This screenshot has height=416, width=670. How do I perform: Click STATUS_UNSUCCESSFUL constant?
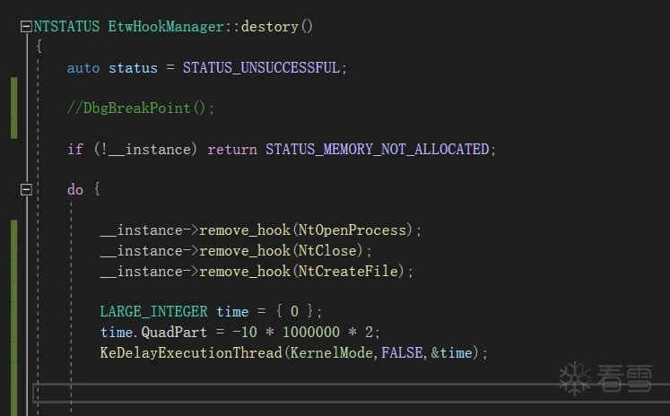click(261, 68)
